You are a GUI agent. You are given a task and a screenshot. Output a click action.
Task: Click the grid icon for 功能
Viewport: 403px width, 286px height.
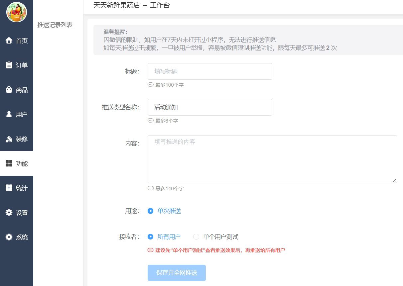[9, 163]
